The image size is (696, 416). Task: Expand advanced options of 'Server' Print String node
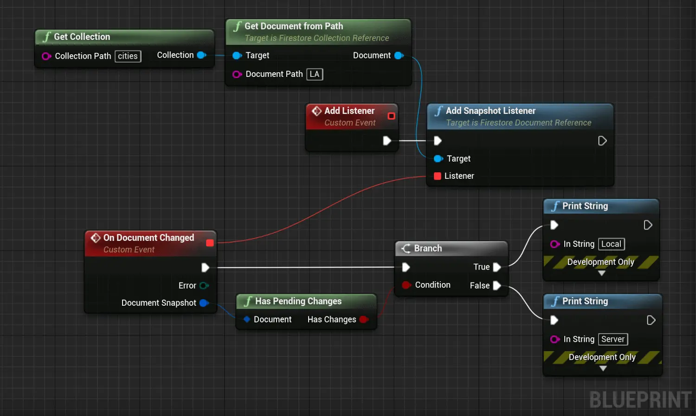click(x=603, y=369)
